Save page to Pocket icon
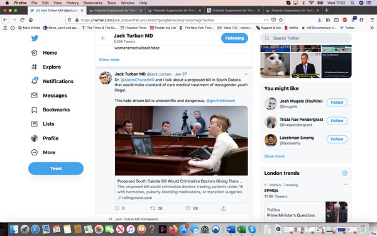Viewport: 377px width, 236px height. tap(273, 20)
